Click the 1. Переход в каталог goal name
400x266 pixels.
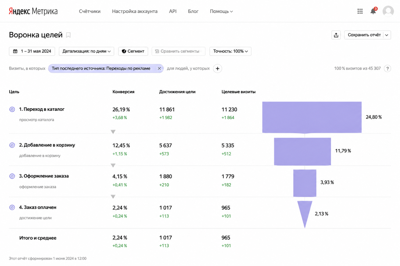coord(42,109)
